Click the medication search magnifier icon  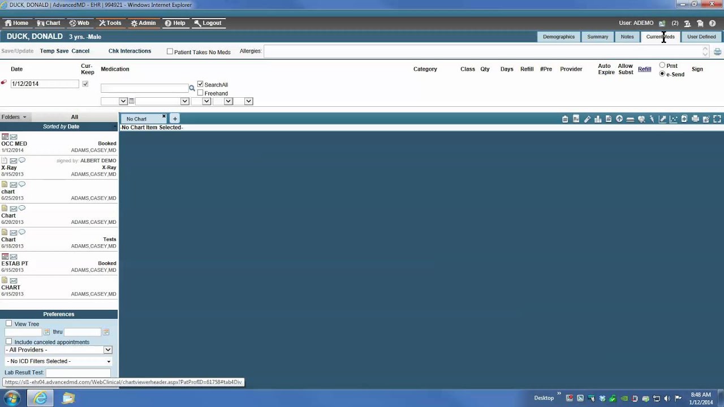(192, 88)
